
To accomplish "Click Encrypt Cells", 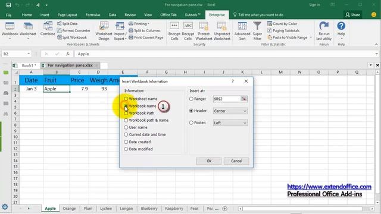I will 174,31.
